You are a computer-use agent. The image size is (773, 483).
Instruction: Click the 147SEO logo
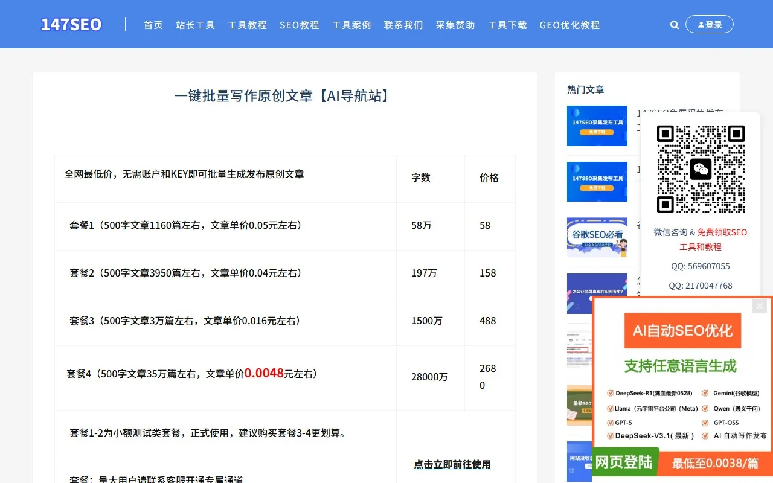click(71, 24)
